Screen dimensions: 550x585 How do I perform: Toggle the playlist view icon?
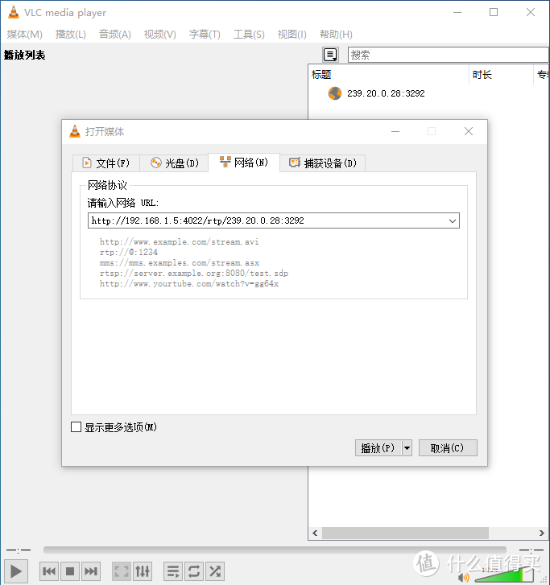tap(173, 571)
